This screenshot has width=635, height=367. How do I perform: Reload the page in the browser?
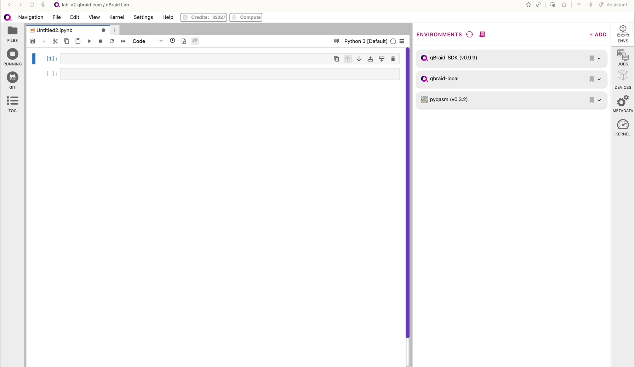32,5
